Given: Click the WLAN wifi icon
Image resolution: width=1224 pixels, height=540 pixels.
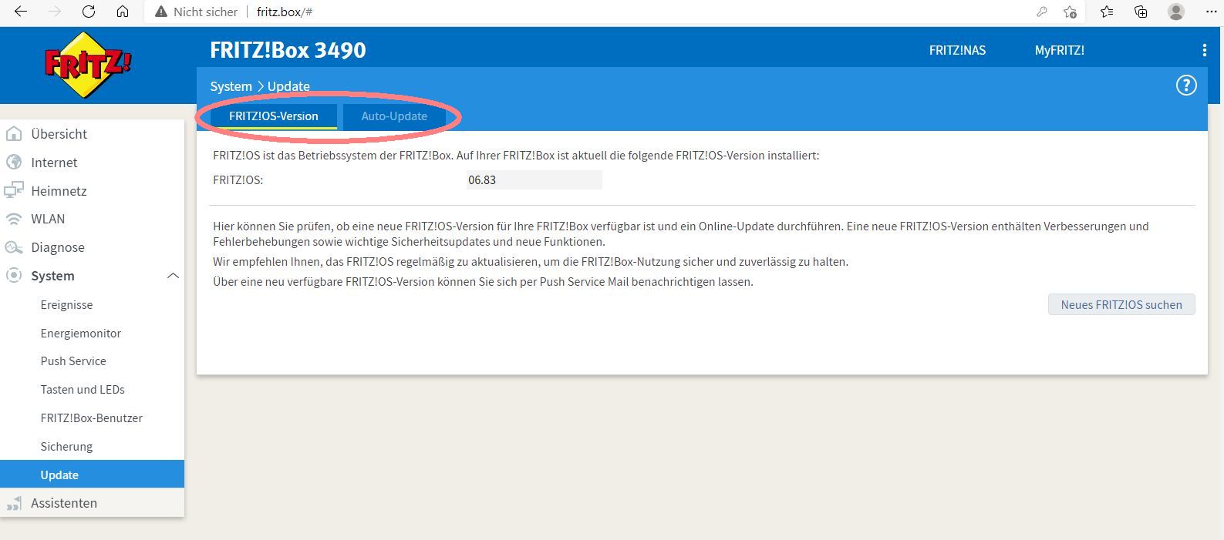Looking at the screenshot, I should [13, 219].
